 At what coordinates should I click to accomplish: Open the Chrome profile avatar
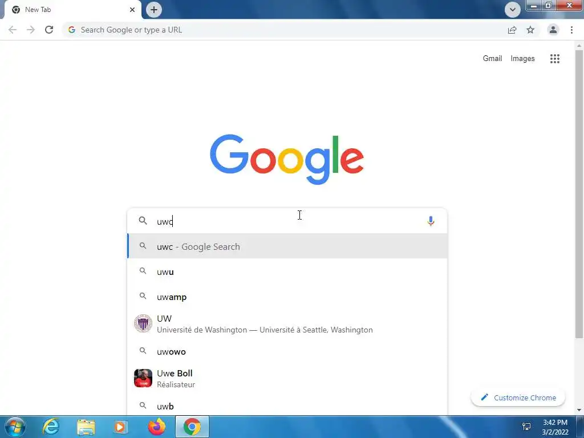[553, 30]
